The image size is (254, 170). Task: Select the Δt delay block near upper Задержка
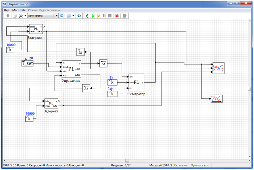click(80, 52)
